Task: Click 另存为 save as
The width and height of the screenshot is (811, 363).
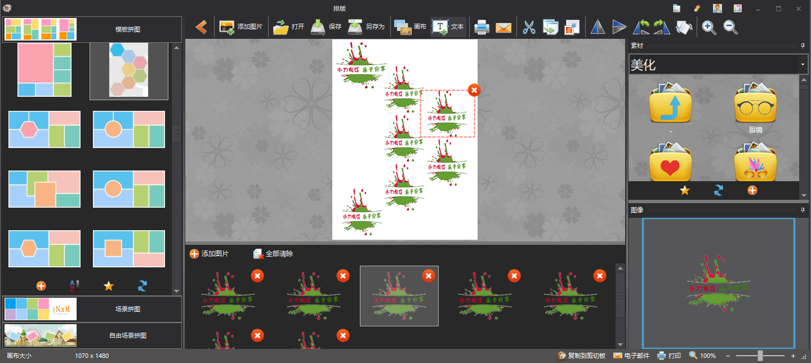Action: point(366,26)
